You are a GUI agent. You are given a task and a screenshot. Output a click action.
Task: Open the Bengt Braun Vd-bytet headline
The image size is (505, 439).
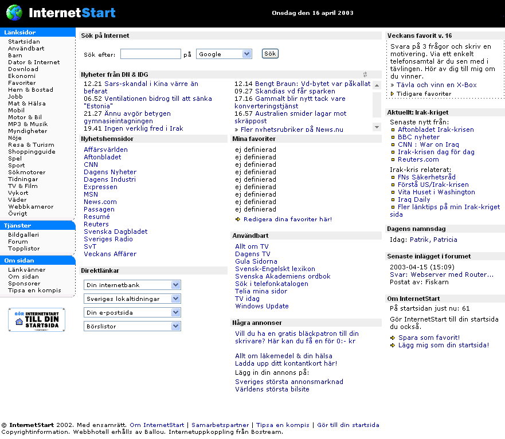click(313, 84)
